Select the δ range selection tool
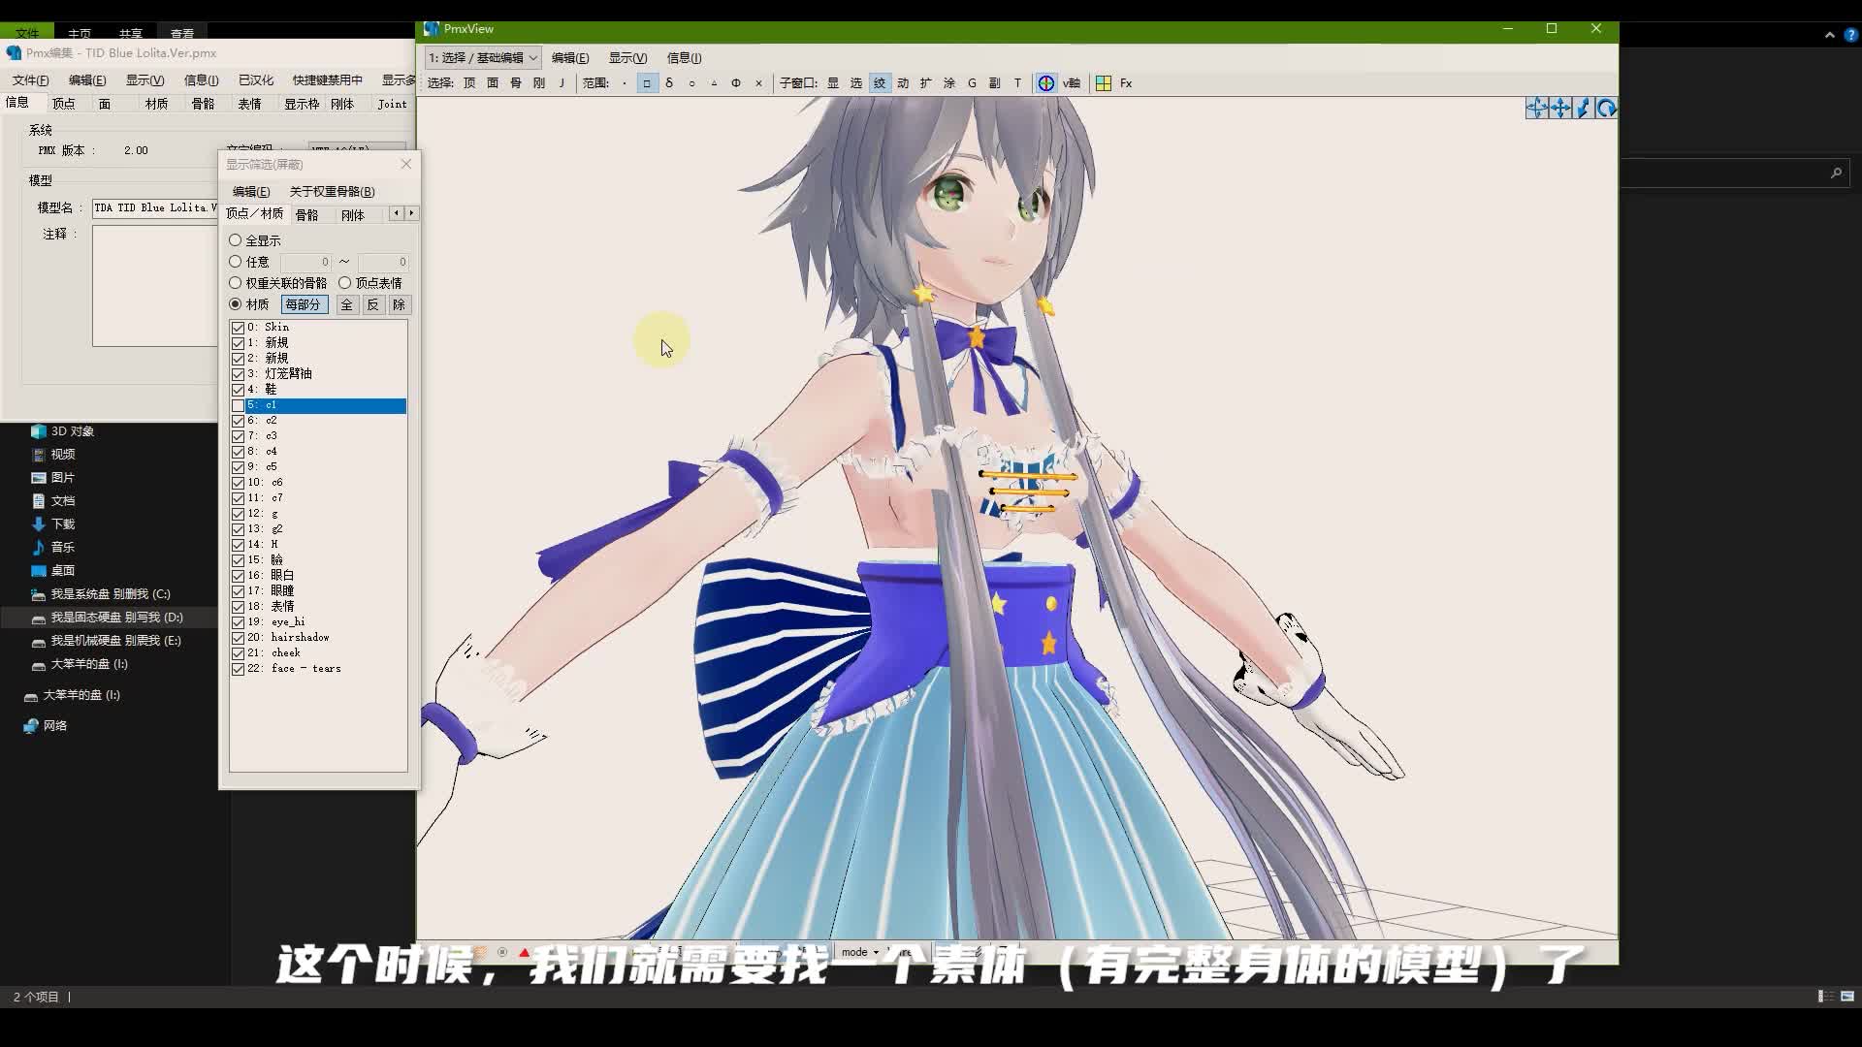 (669, 83)
